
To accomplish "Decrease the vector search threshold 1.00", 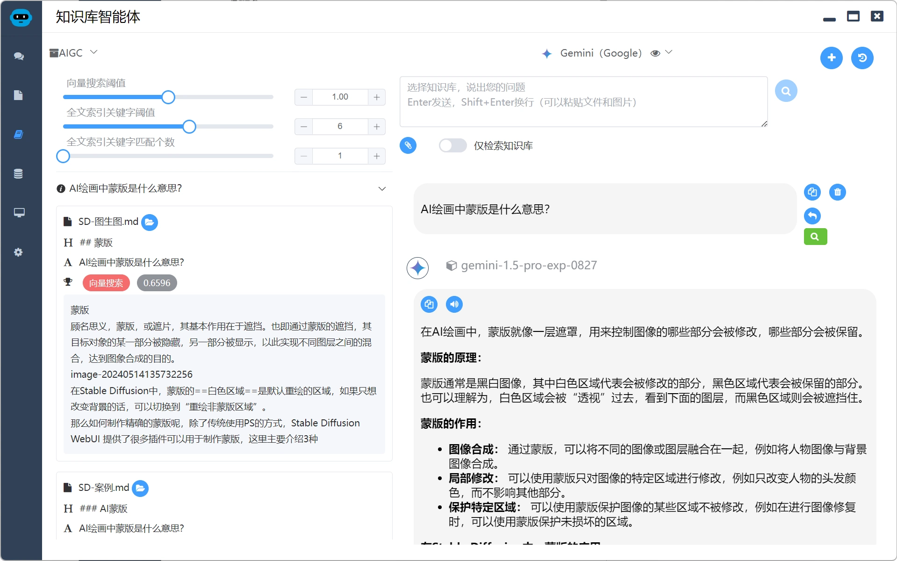I will pyautogui.click(x=304, y=97).
